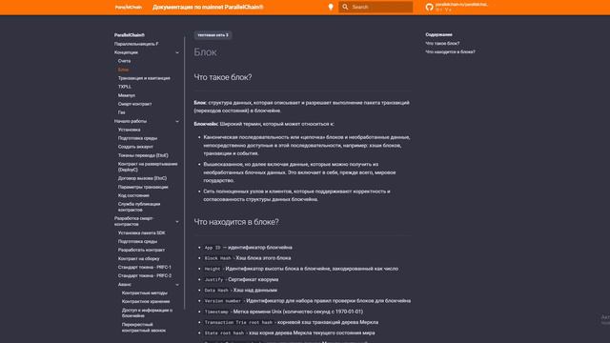Click the 'Что такое блок?' section heading
This screenshot has width=610, height=343.
tap(223, 77)
